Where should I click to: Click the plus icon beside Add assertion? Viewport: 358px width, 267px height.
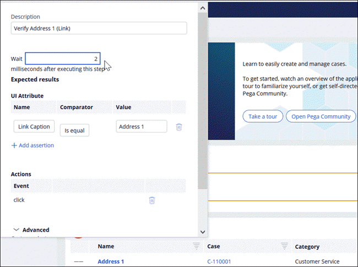14,146
